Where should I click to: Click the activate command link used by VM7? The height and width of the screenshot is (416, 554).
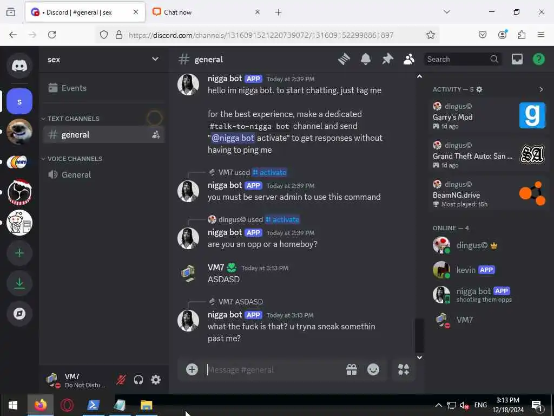click(x=269, y=173)
